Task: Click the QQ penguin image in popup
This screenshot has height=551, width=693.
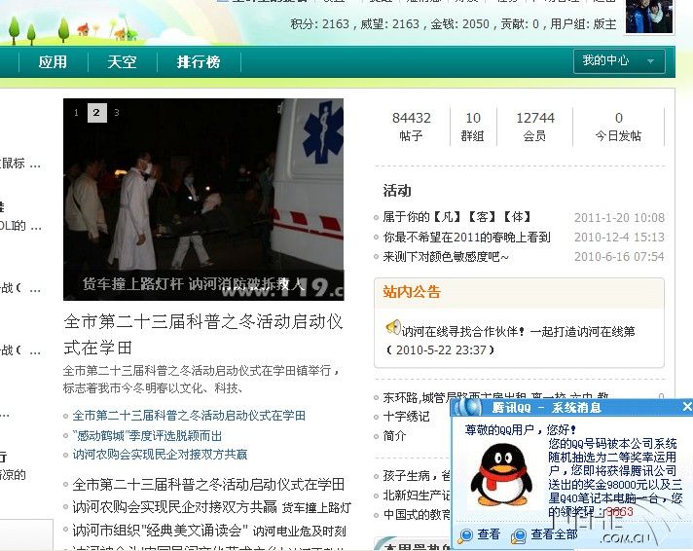Action: tap(500, 475)
